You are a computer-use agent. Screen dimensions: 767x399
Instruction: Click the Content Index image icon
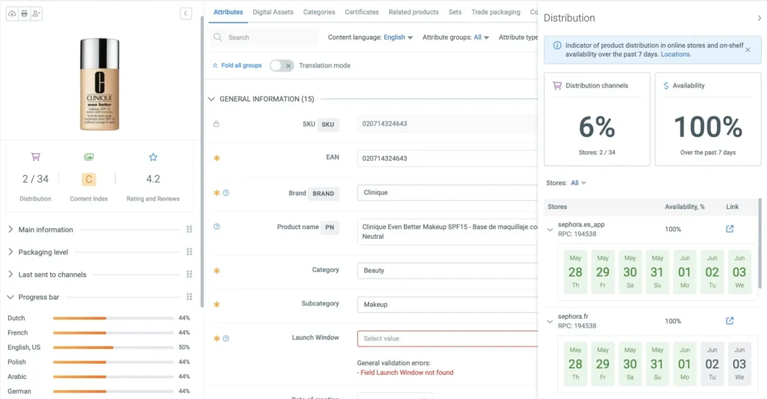[x=88, y=157]
